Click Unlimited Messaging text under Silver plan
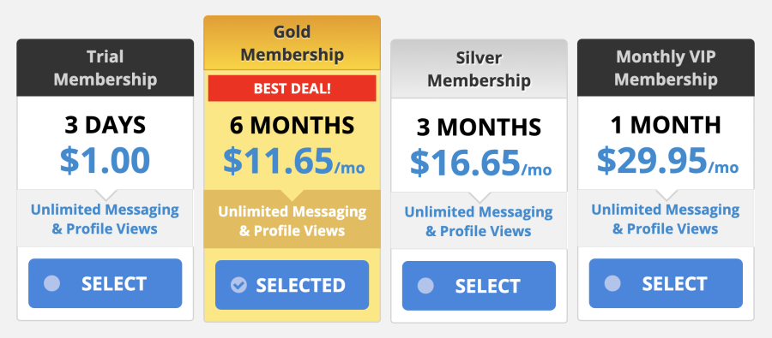The height and width of the screenshot is (338, 772). coord(479,213)
